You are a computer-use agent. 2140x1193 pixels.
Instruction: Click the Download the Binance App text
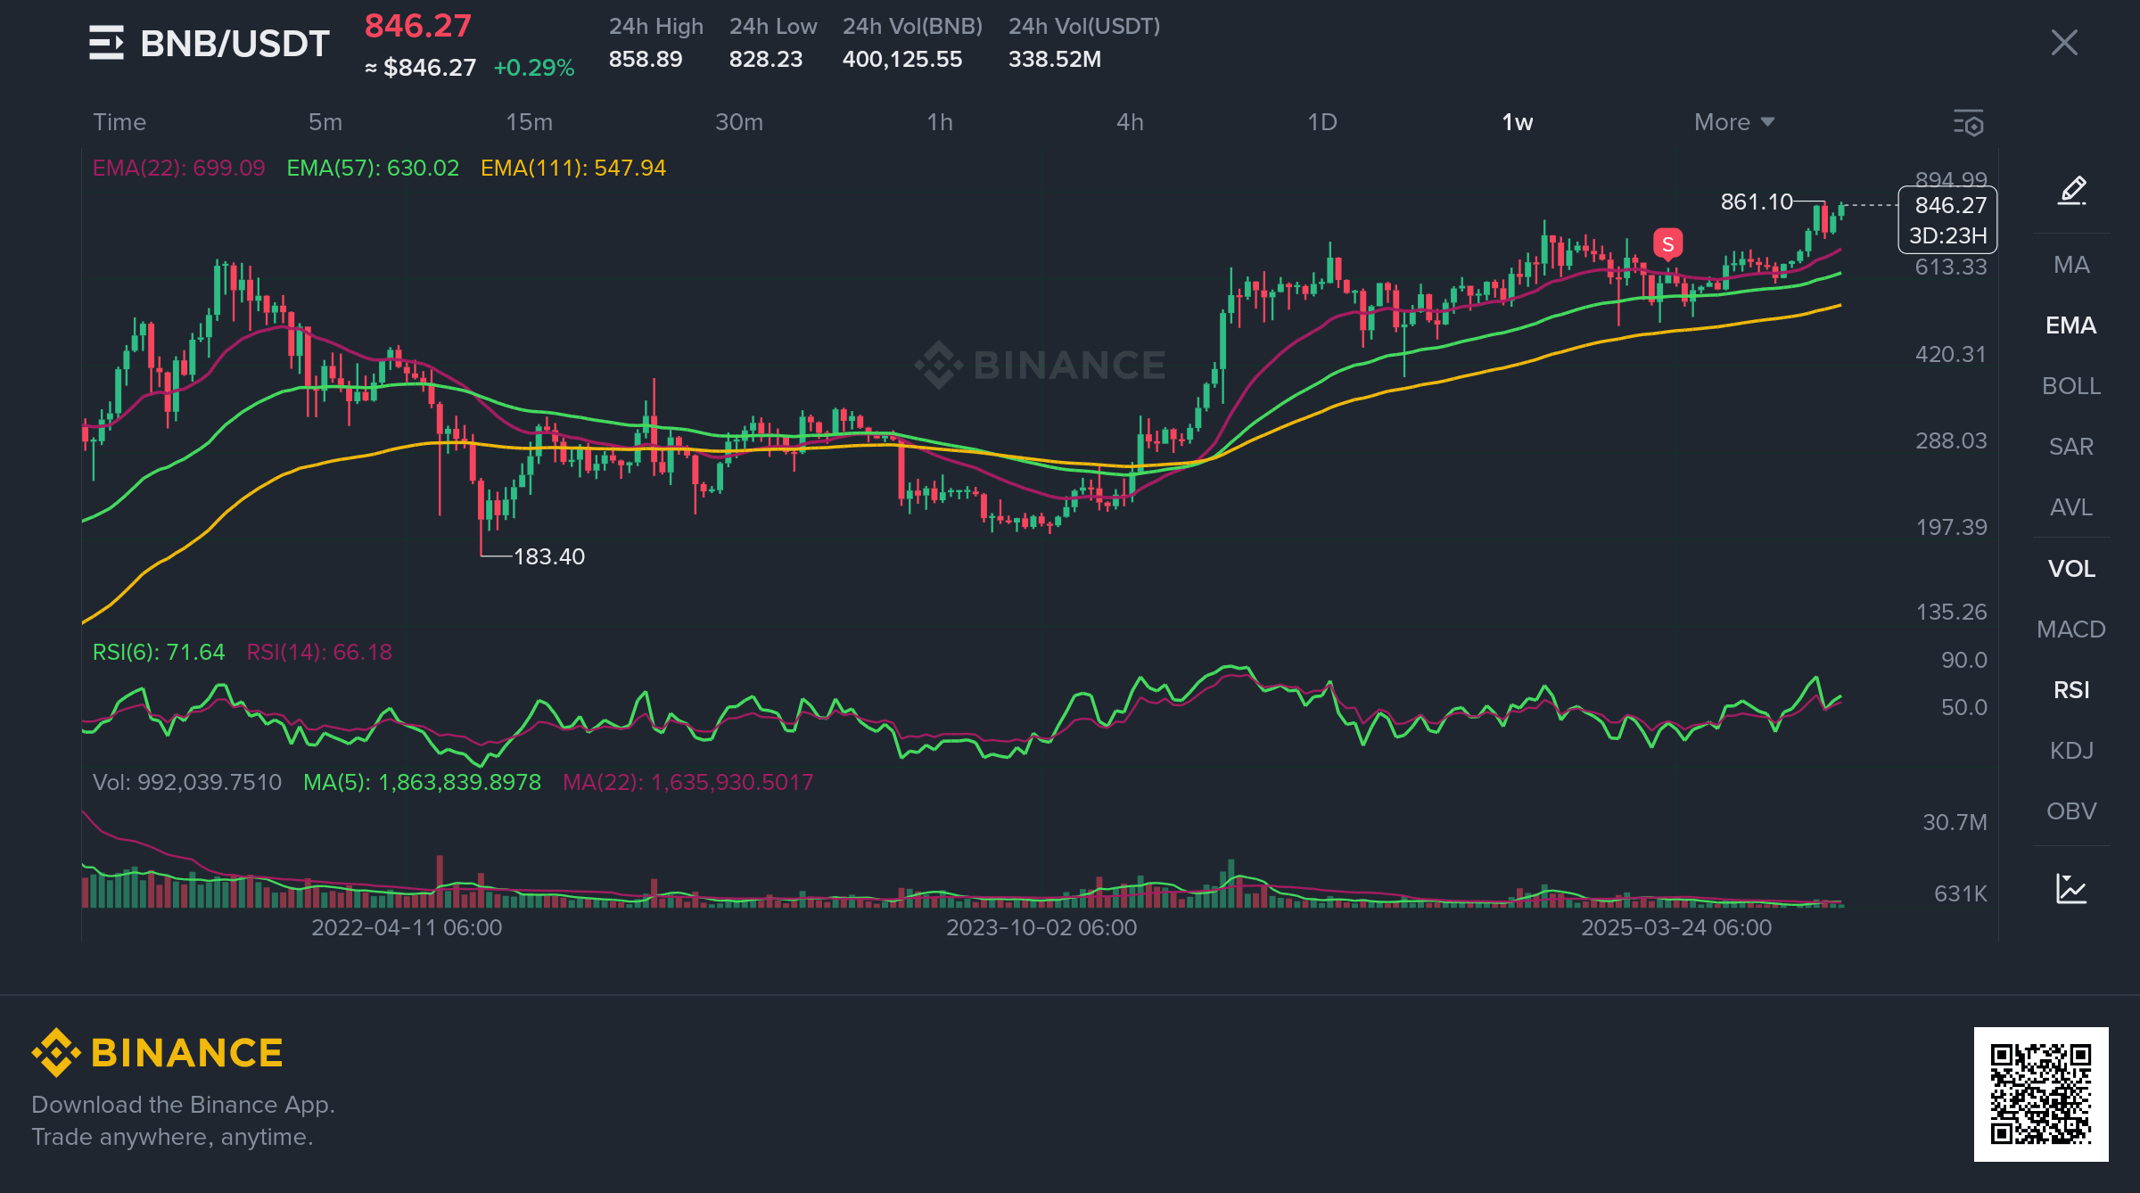point(183,1105)
